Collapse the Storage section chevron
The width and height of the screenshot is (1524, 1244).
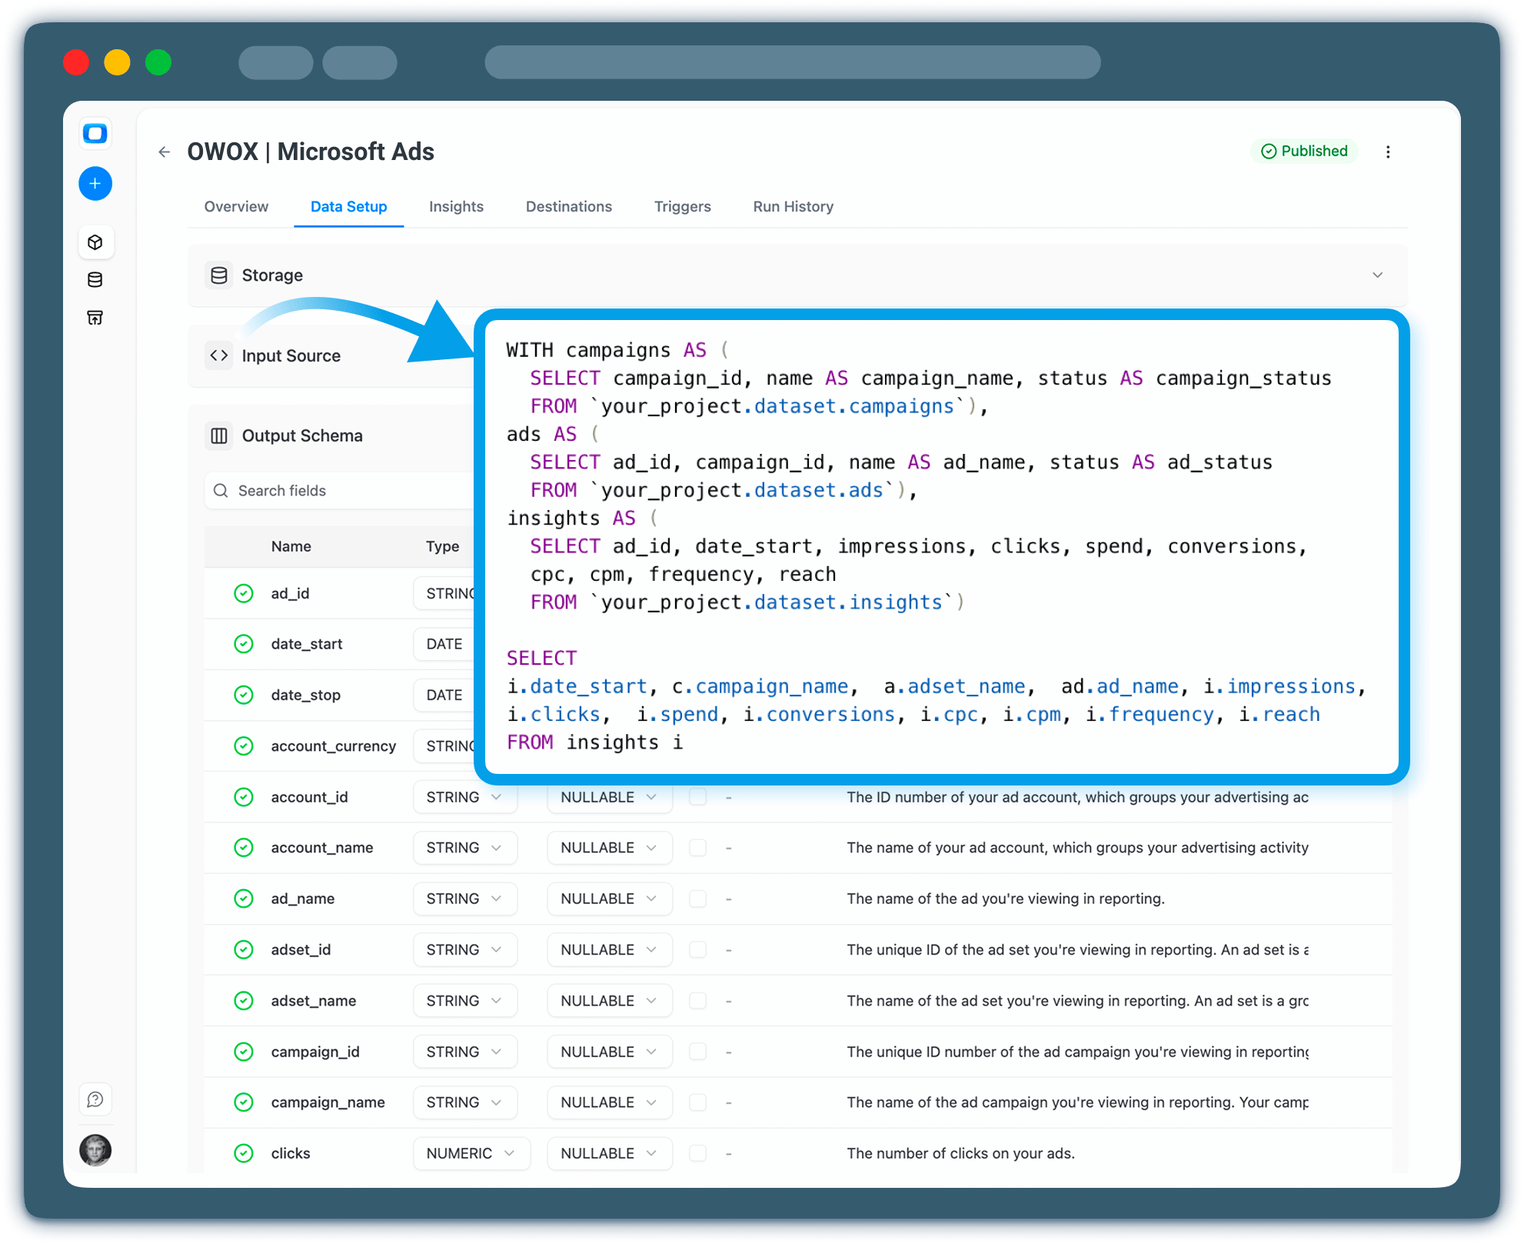coord(1379,275)
